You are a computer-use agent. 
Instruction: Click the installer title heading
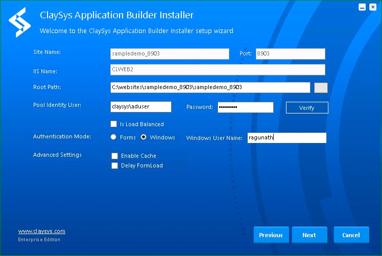[x=117, y=15]
